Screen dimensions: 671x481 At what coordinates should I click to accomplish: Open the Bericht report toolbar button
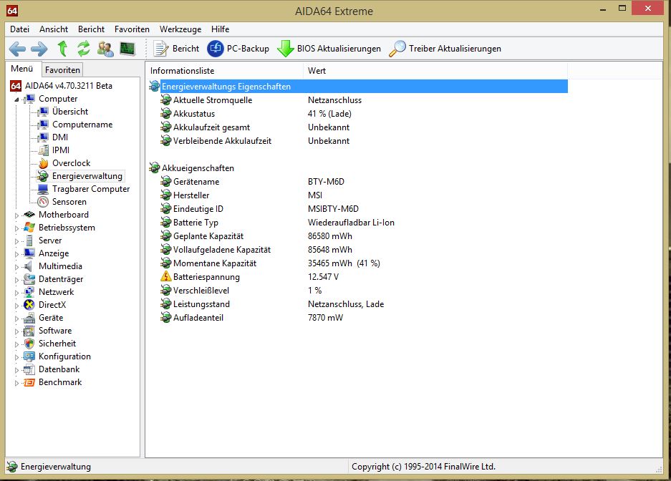pos(176,49)
